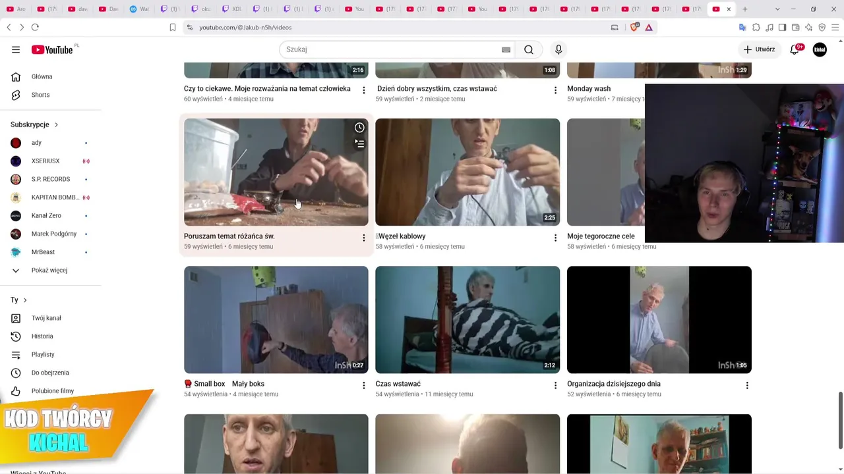Screen dimensions: 844x474
Task: Bookmark this page
Action: tap(173, 27)
